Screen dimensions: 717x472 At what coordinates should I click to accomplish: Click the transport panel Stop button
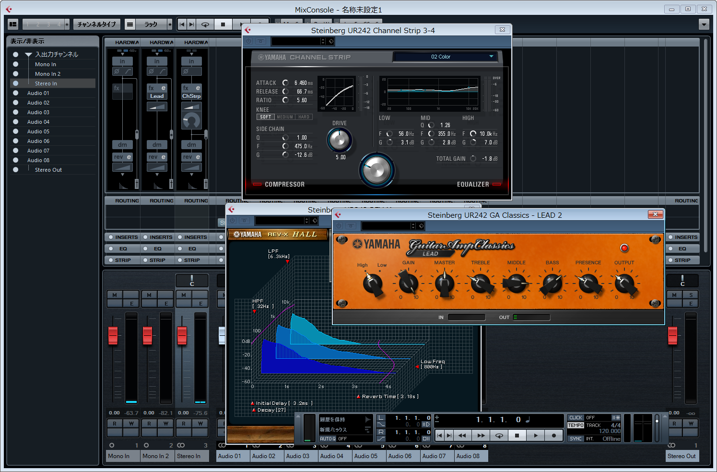coord(517,436)
